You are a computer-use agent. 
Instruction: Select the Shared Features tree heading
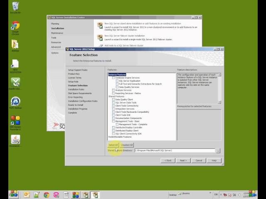(x=116, y=97)
